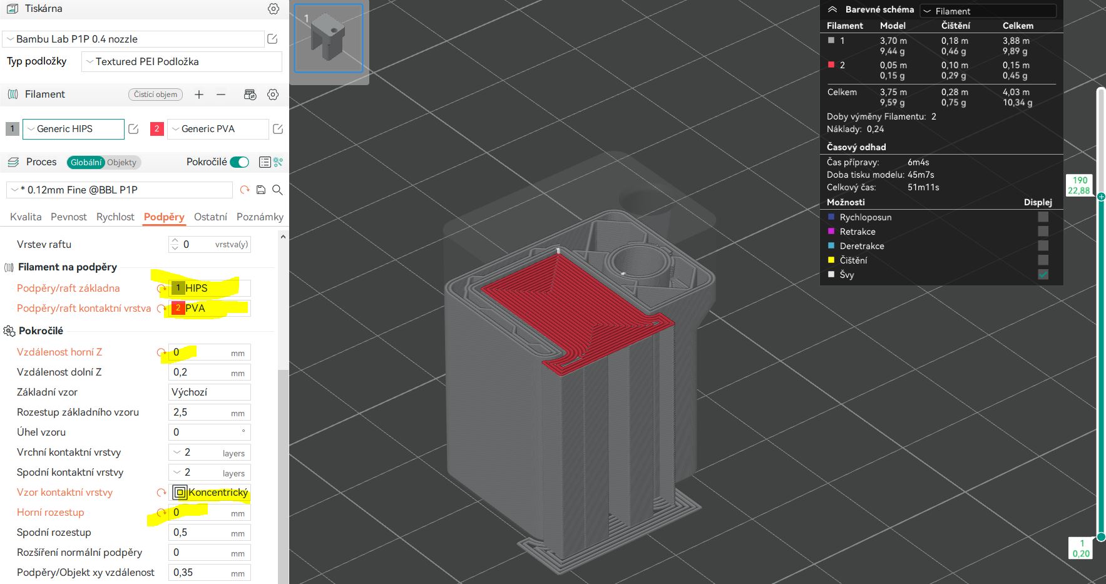
Task: Switch to the Kvalita tab
Action: pyautogui.click(x=26, y=217)
